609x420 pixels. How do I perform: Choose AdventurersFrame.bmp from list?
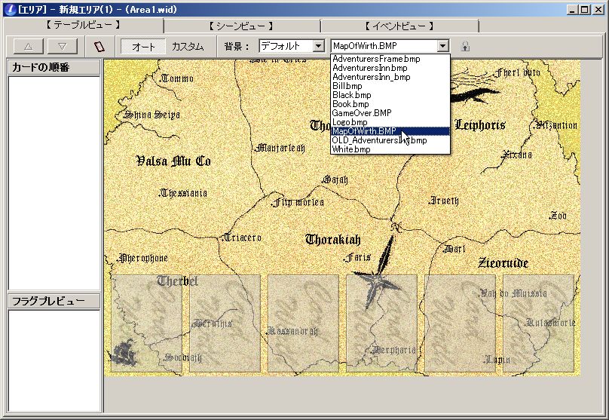point(390,59)
